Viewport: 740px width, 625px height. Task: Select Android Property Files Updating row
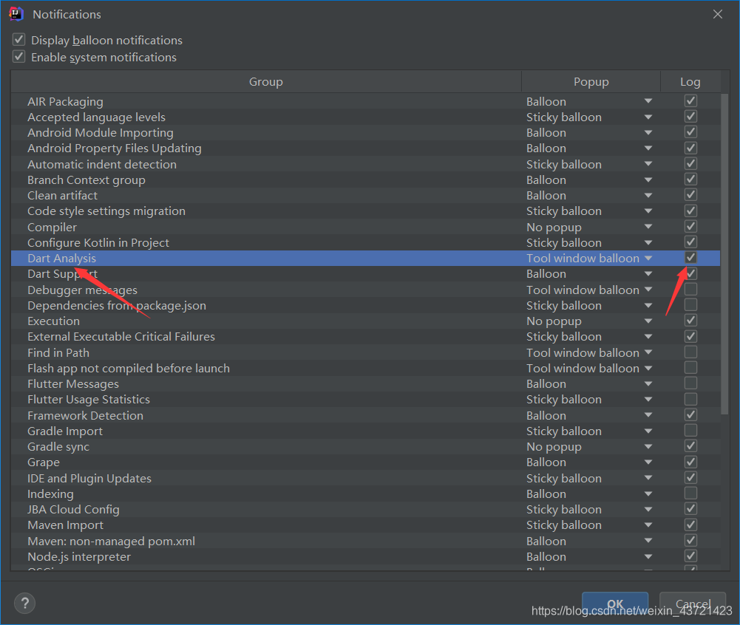pos(365,148)
